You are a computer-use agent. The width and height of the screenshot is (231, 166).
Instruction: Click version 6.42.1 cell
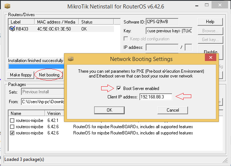point(53,120)
